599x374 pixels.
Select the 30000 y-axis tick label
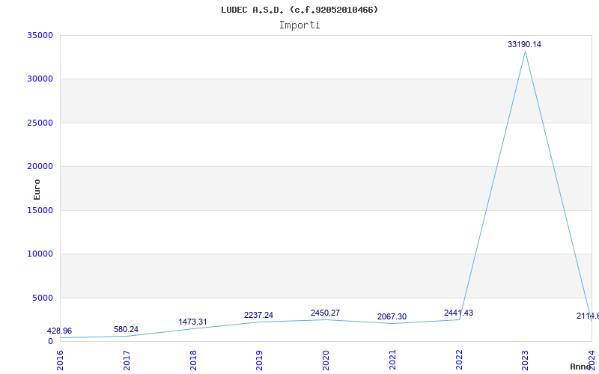[x=40, y=79]
